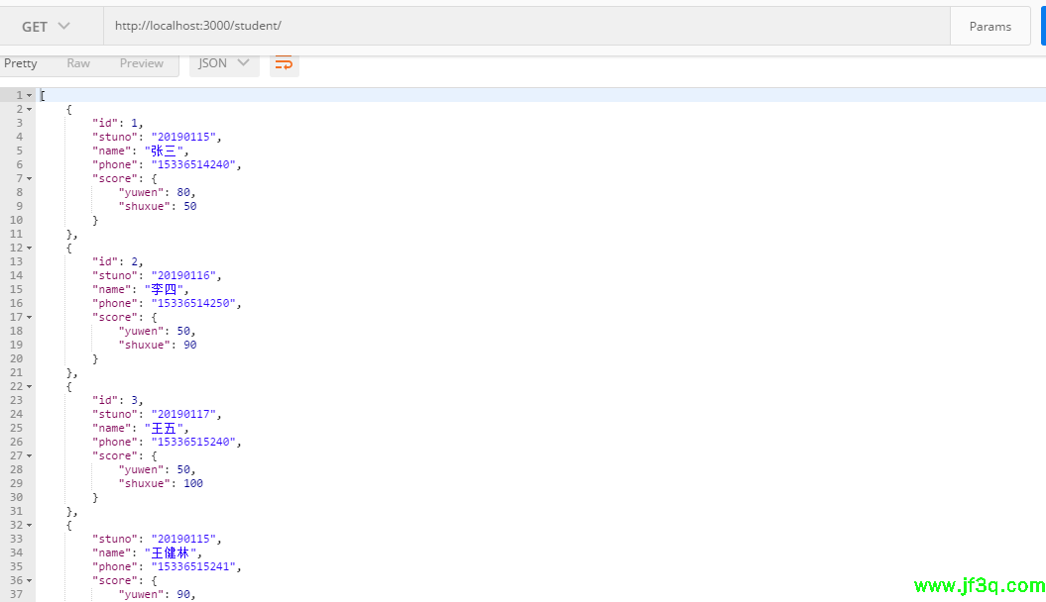Image resolution: width=1046 pixels, height=602 pixels.
Task: Fold the score block at line 17
Action: pos(30,317)
